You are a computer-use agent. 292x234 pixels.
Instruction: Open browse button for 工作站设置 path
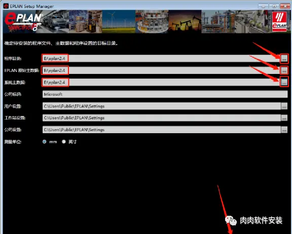coord(284,118)
